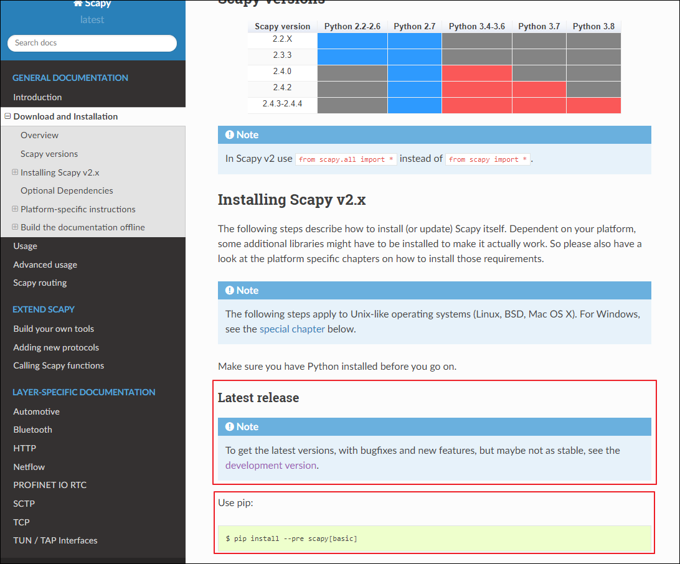Collapse the Download and Installation section
Screen dimensions: 680x564
[x=7, y=116]
